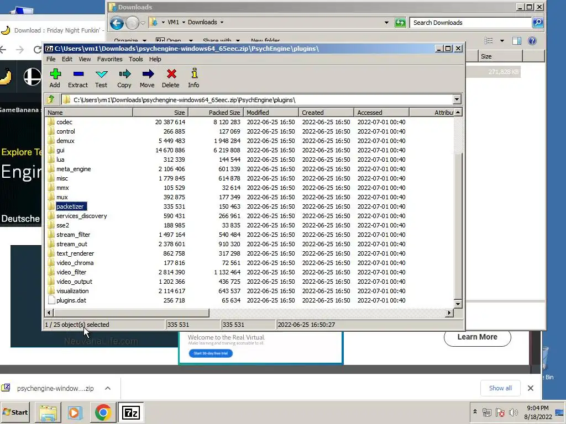
Task: Sort by Modified column header
Action: pos(271,113)
